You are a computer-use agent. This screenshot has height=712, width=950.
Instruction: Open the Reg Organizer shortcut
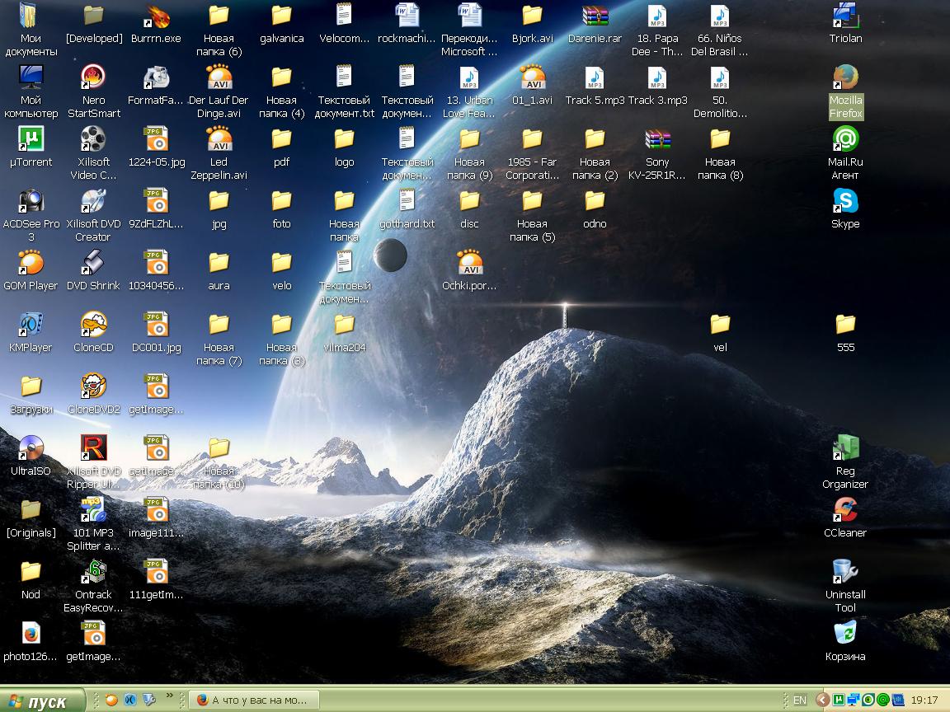tap(845, 449)
